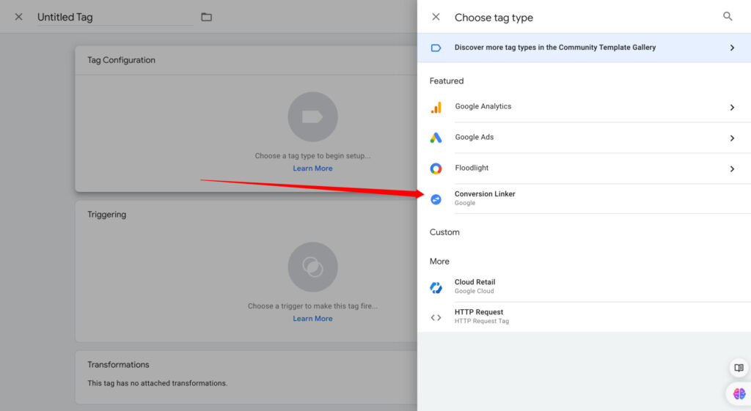This screenshot has height=411, width=751.
Task: Open the book help icon
Action: click(739, 368)
